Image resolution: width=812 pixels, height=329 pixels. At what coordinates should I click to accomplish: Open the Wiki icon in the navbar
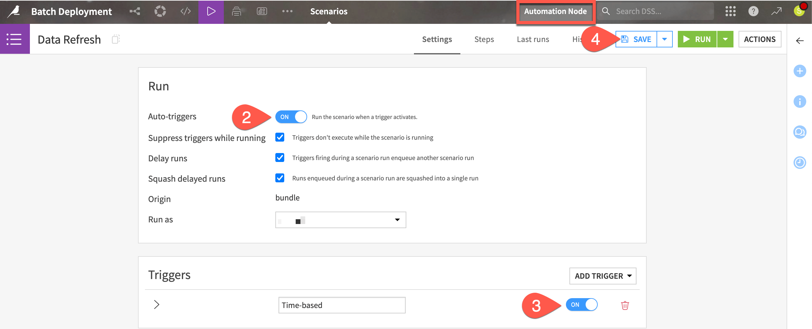[236, 11]
